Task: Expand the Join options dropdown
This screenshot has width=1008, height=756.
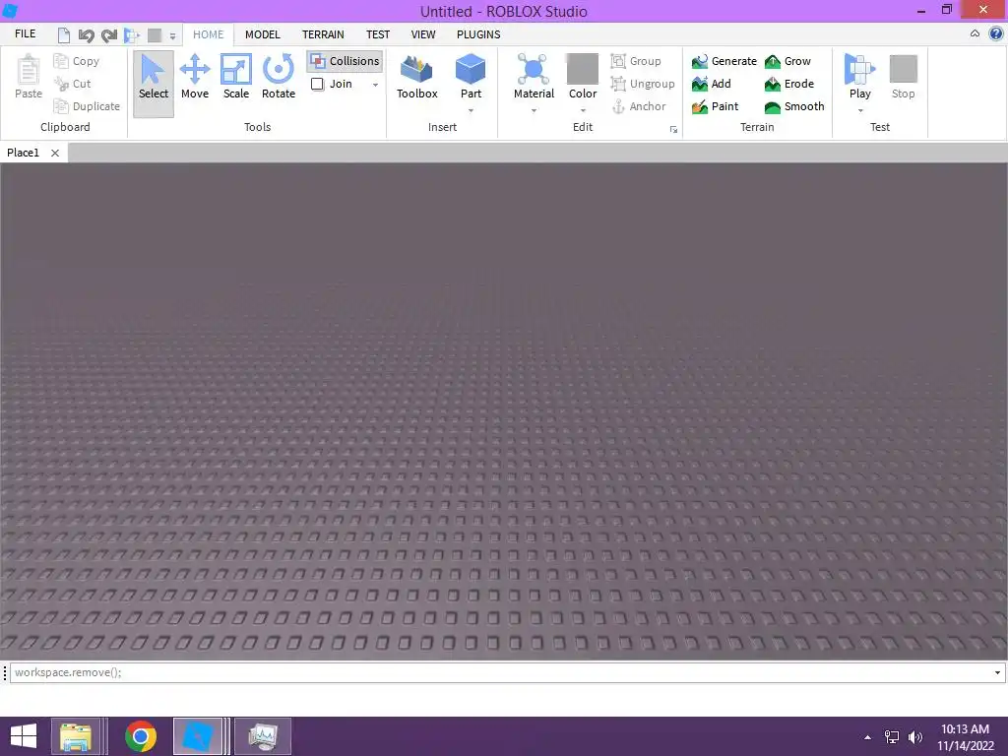Action: (x=375, y=85)
